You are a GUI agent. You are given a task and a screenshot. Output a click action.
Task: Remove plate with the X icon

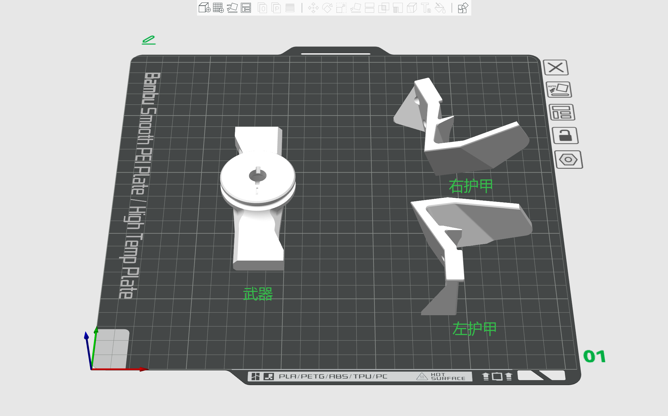pos(556,67)
